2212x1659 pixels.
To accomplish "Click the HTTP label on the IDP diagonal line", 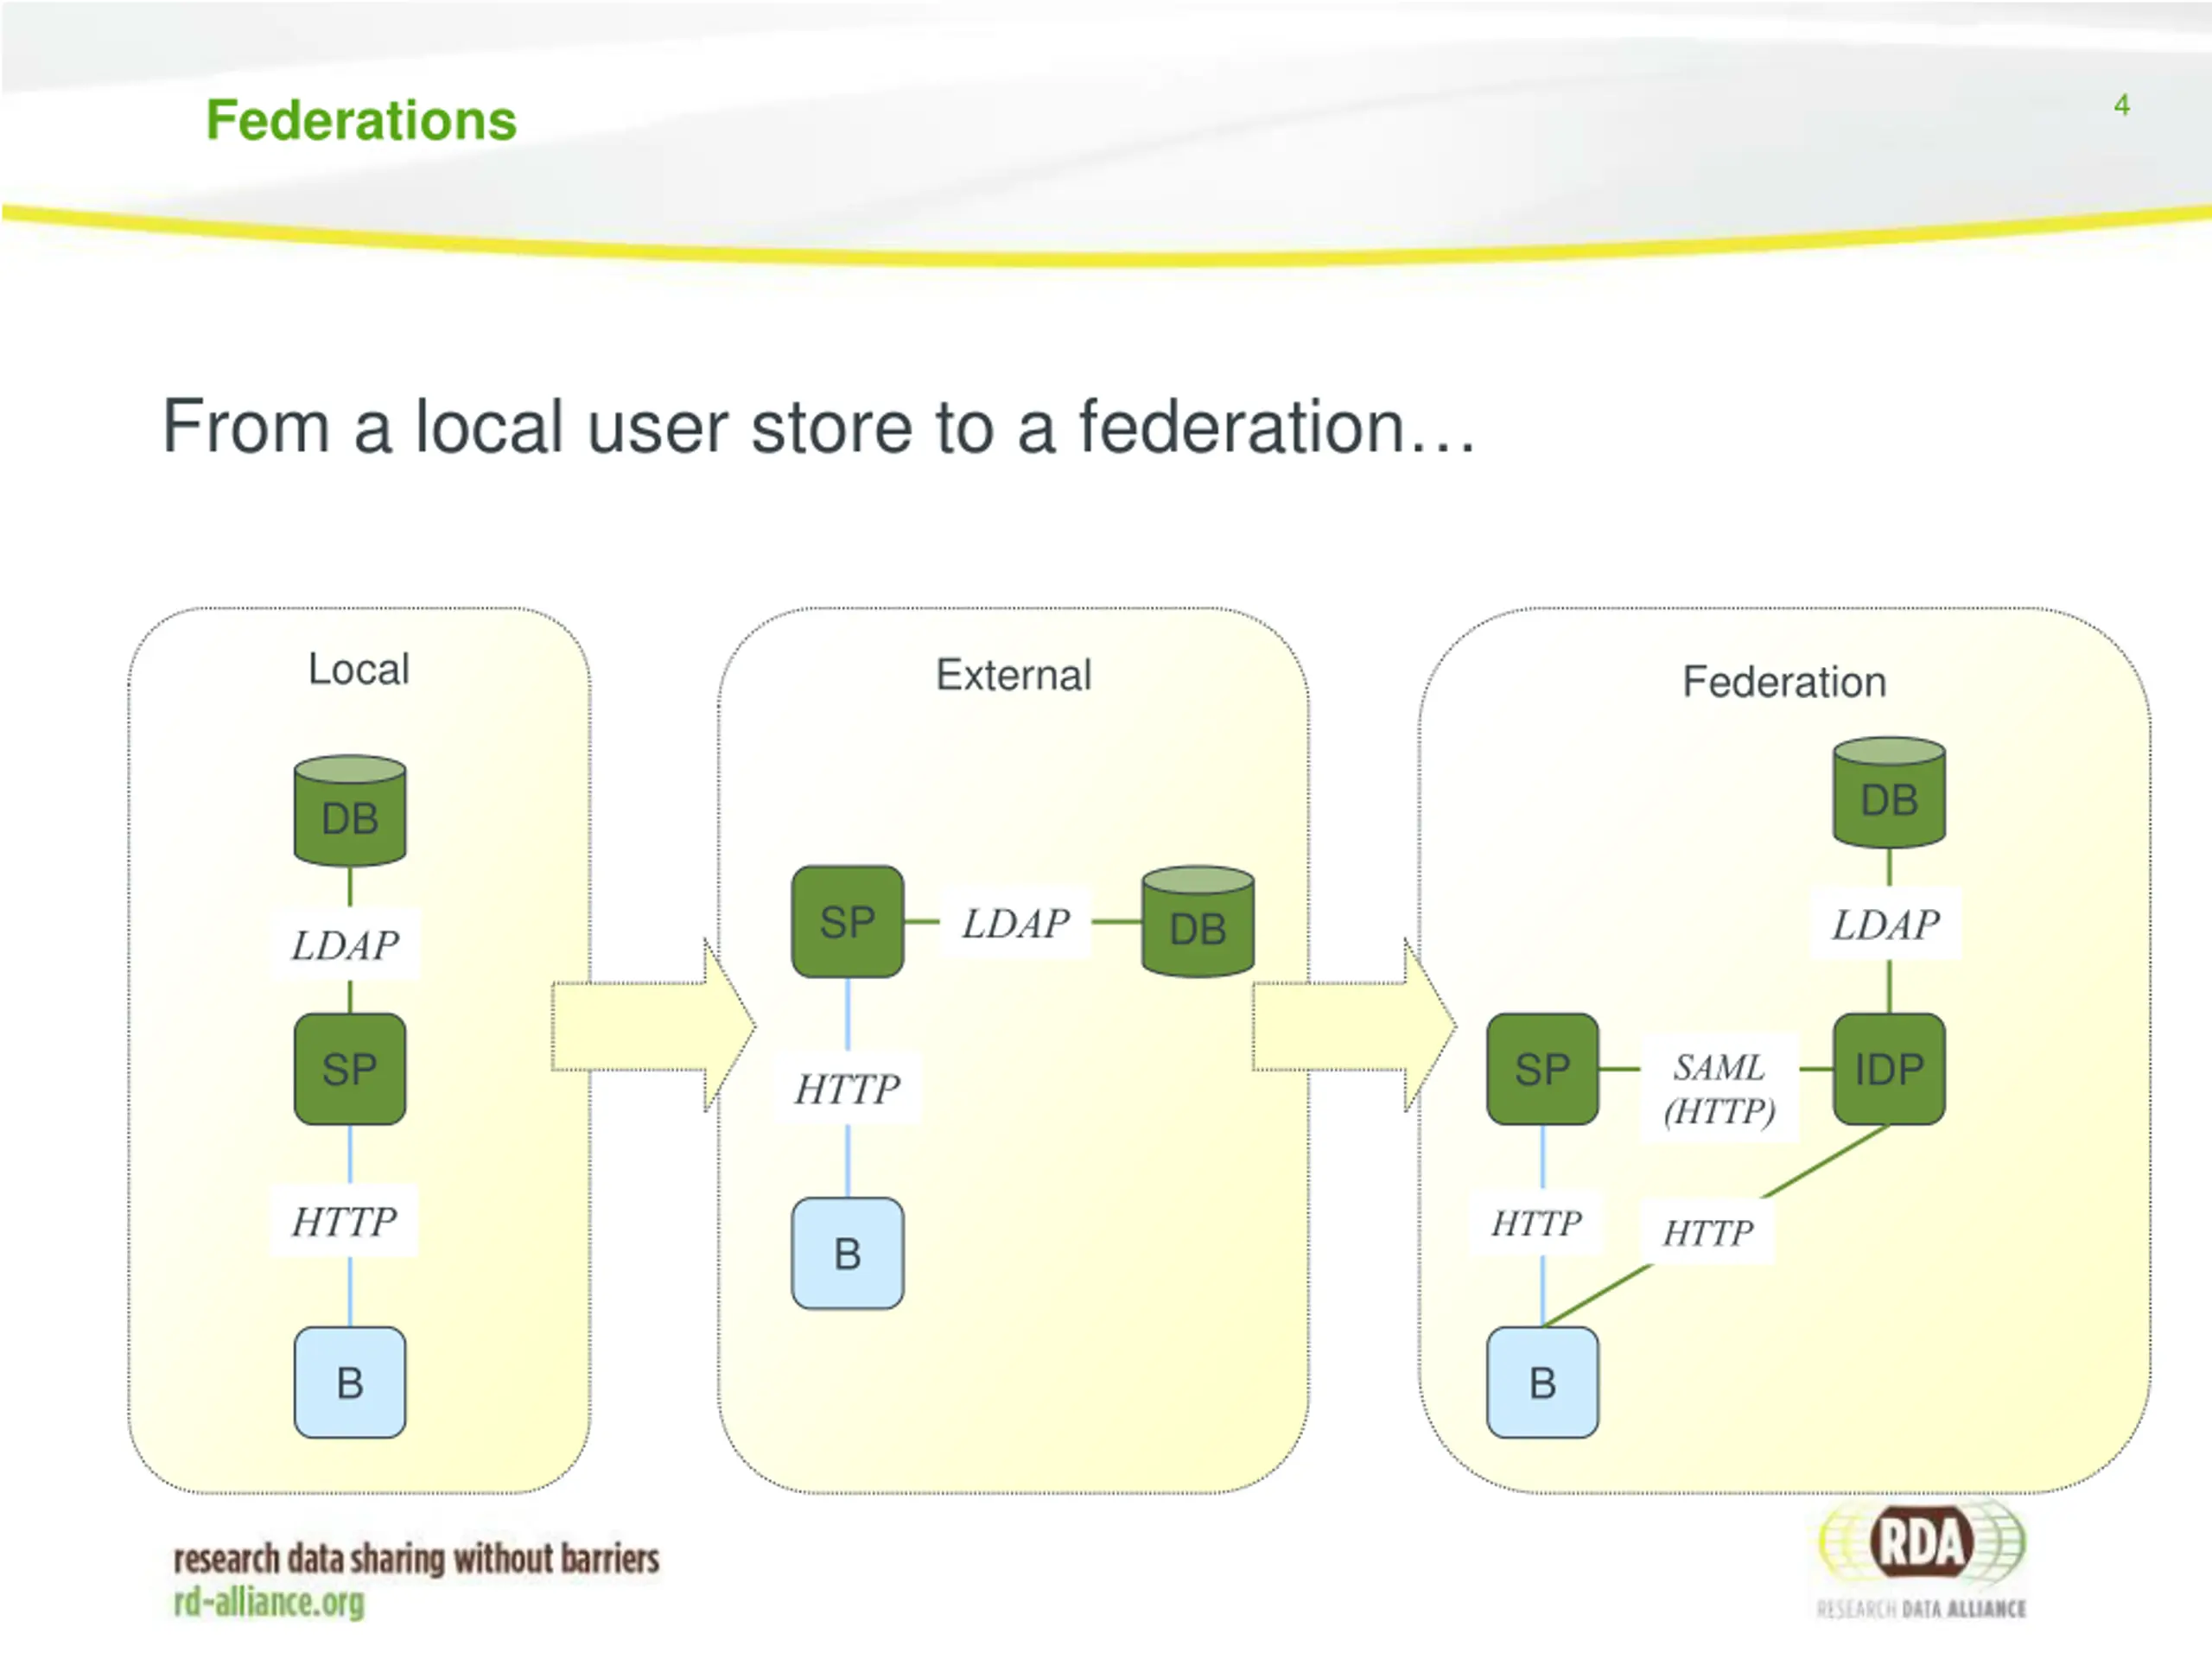I will tap(1708, 1232).
